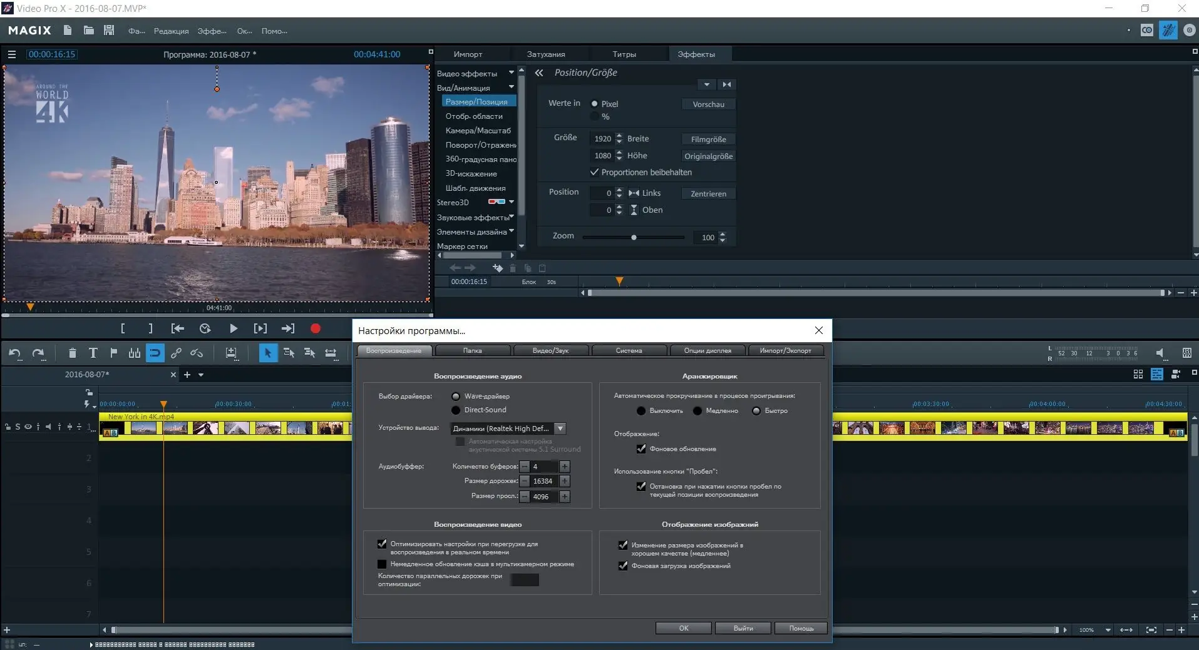Open the Устройство вывода output device dropdown
The image size is (1199, 650).
tap(560, 429)
